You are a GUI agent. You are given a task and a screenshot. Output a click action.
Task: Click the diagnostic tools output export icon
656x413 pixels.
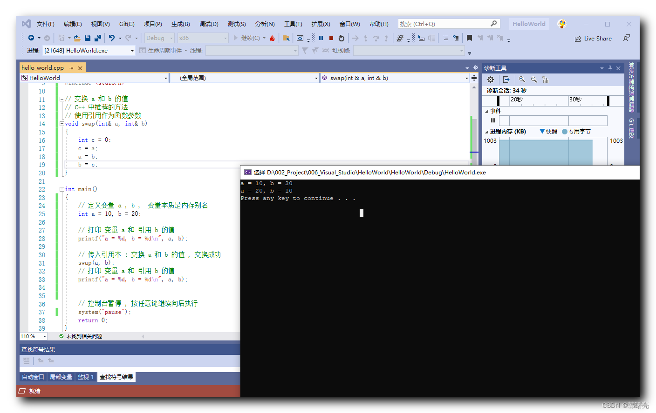pos(506,80)
